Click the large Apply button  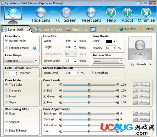tap(140, 48)
